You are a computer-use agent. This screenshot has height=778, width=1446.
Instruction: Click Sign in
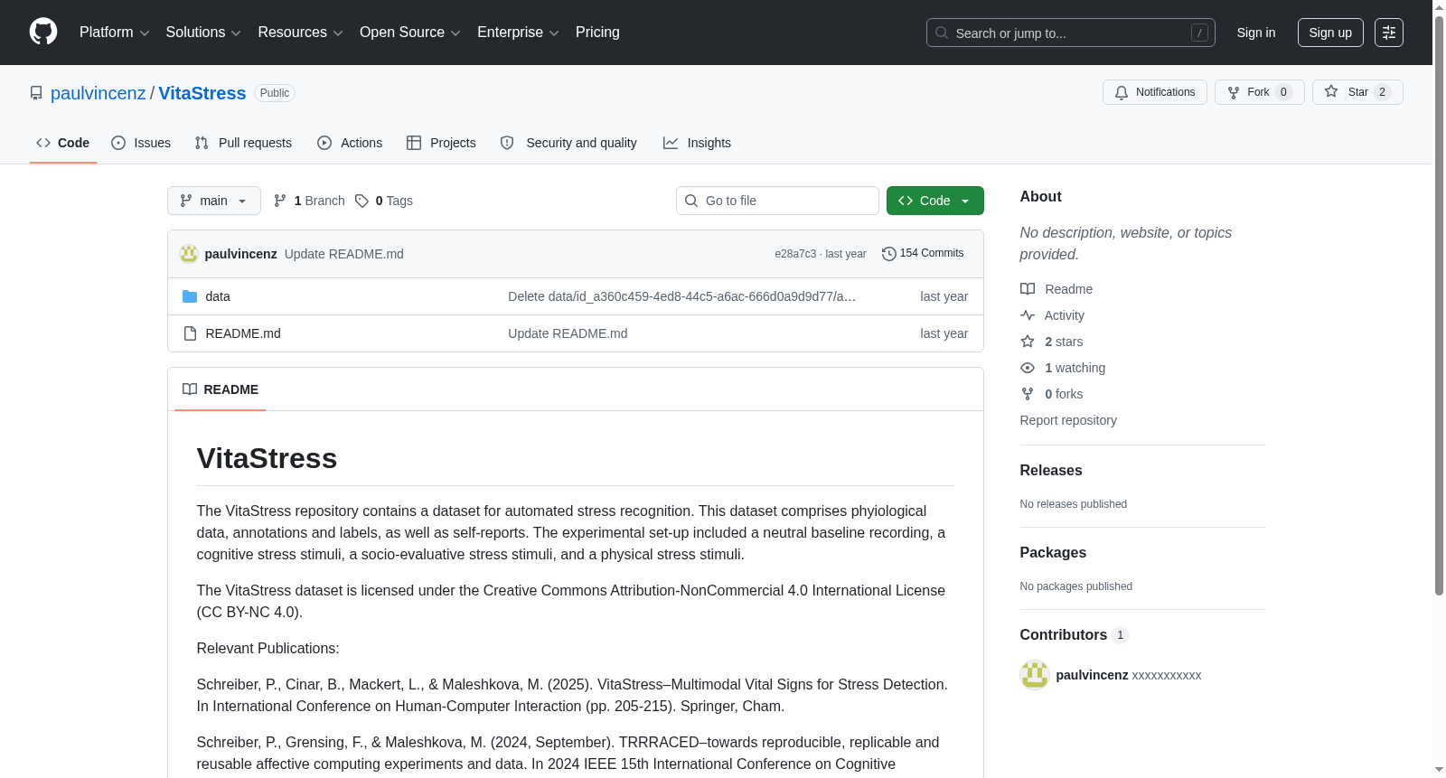[1256, 33]
